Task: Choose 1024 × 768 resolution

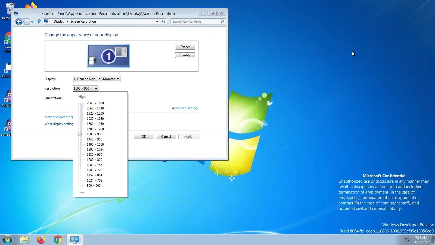Action: [x=94, y=180]
